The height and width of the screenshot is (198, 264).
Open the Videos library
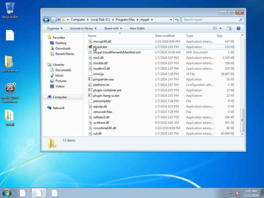[60, 86]
